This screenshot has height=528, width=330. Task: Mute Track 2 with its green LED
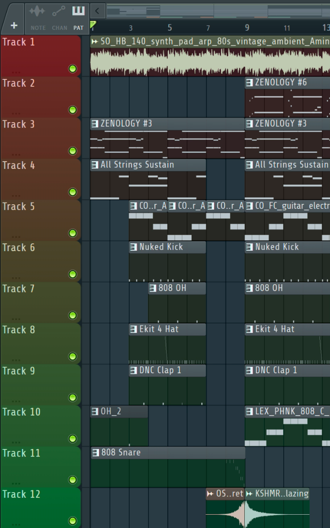pos(72,110)
